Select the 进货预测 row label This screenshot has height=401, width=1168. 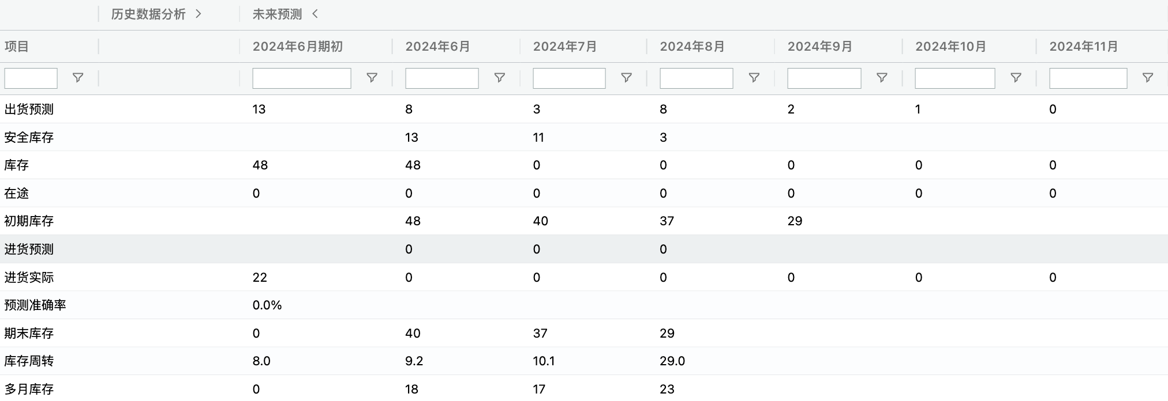click(x=29, y=249)
